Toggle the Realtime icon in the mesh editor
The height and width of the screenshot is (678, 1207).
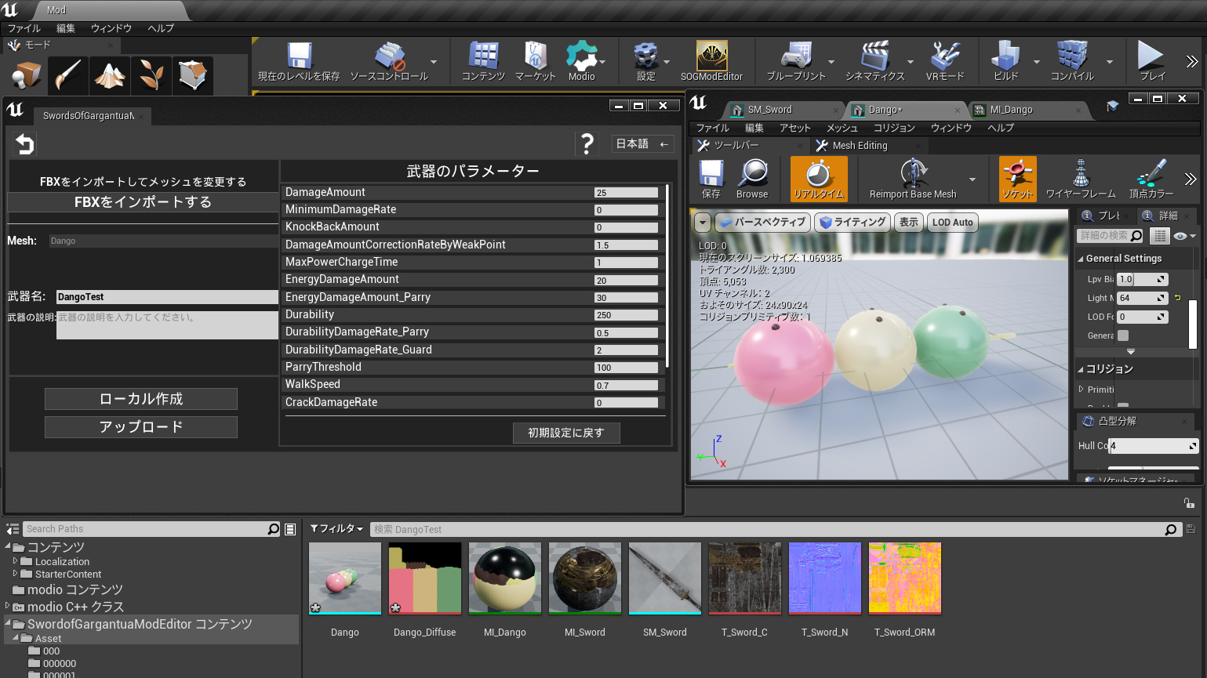point(818,178)
